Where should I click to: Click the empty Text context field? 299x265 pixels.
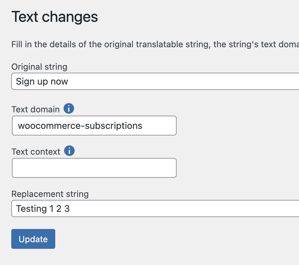[94, 168]
